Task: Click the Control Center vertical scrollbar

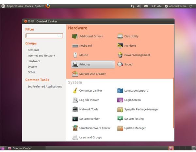Action: click(173, 103)
